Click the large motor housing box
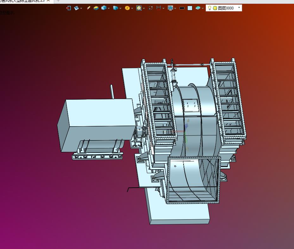The width and height of the screenshot is (294, 249). [x=97, y=125]
